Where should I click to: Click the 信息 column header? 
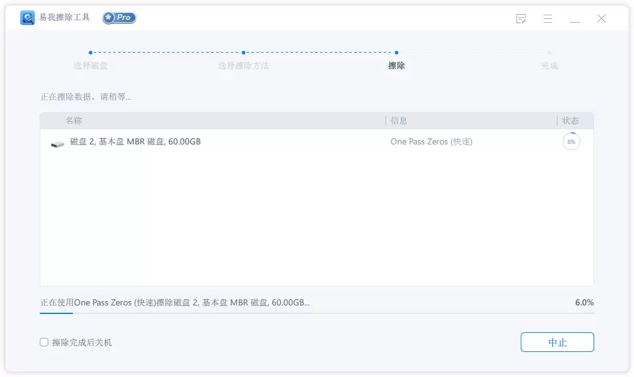click(398, 121)
